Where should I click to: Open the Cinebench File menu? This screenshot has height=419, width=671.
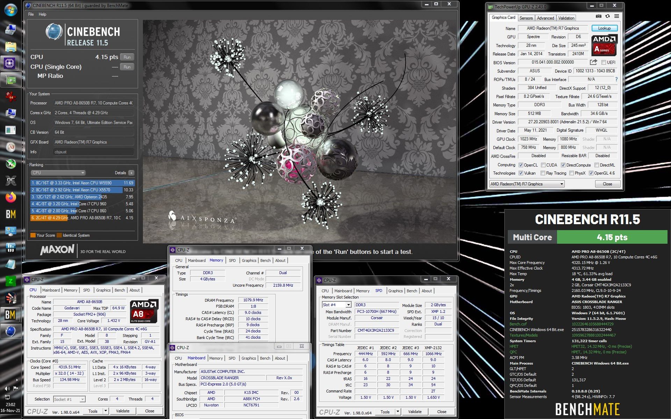(31, 14)
